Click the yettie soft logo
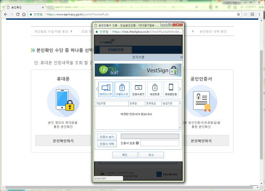Image resolution: width=265 pixels, height=191 pixels. tap(108, 70)
